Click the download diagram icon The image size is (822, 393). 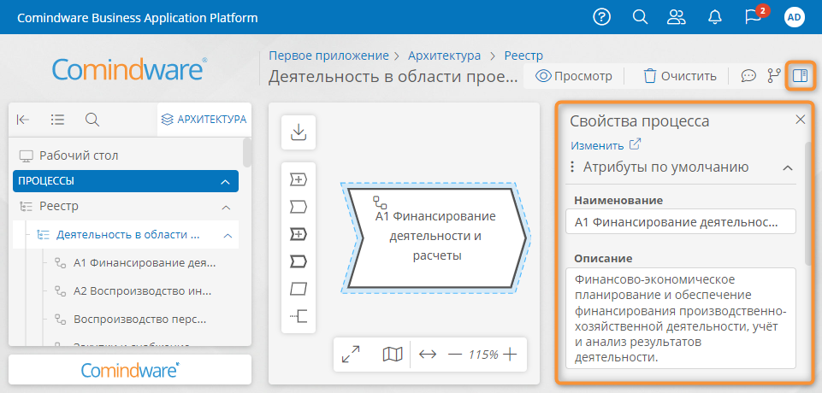299,132
